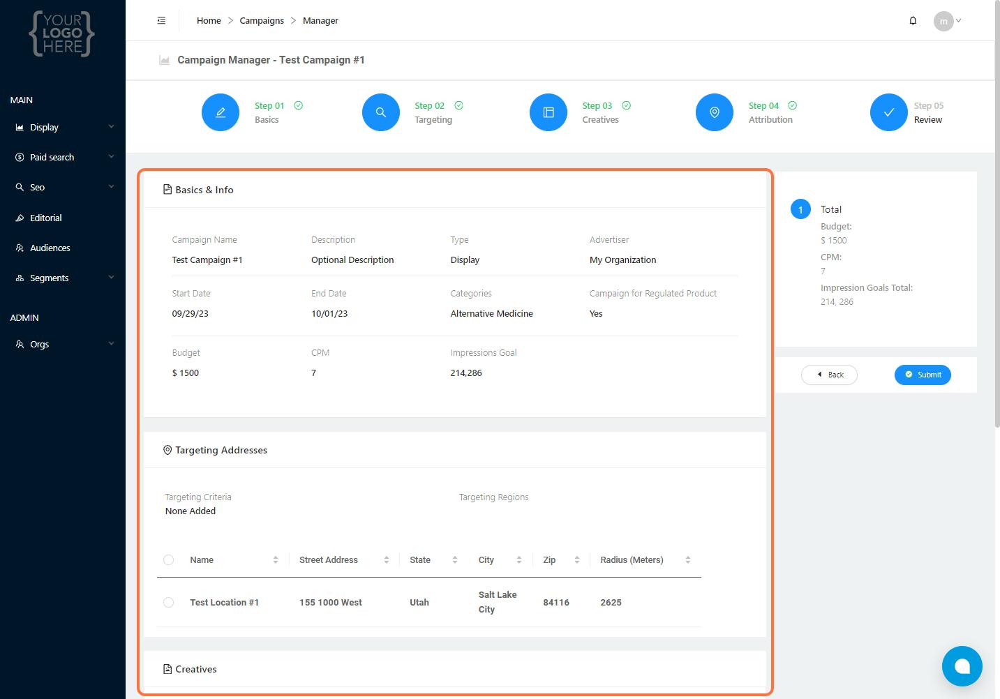Image resolution: width=1000 pixels, height=699 pixels.
Task: Sort the table by State
Action: (x=455, y=560)
